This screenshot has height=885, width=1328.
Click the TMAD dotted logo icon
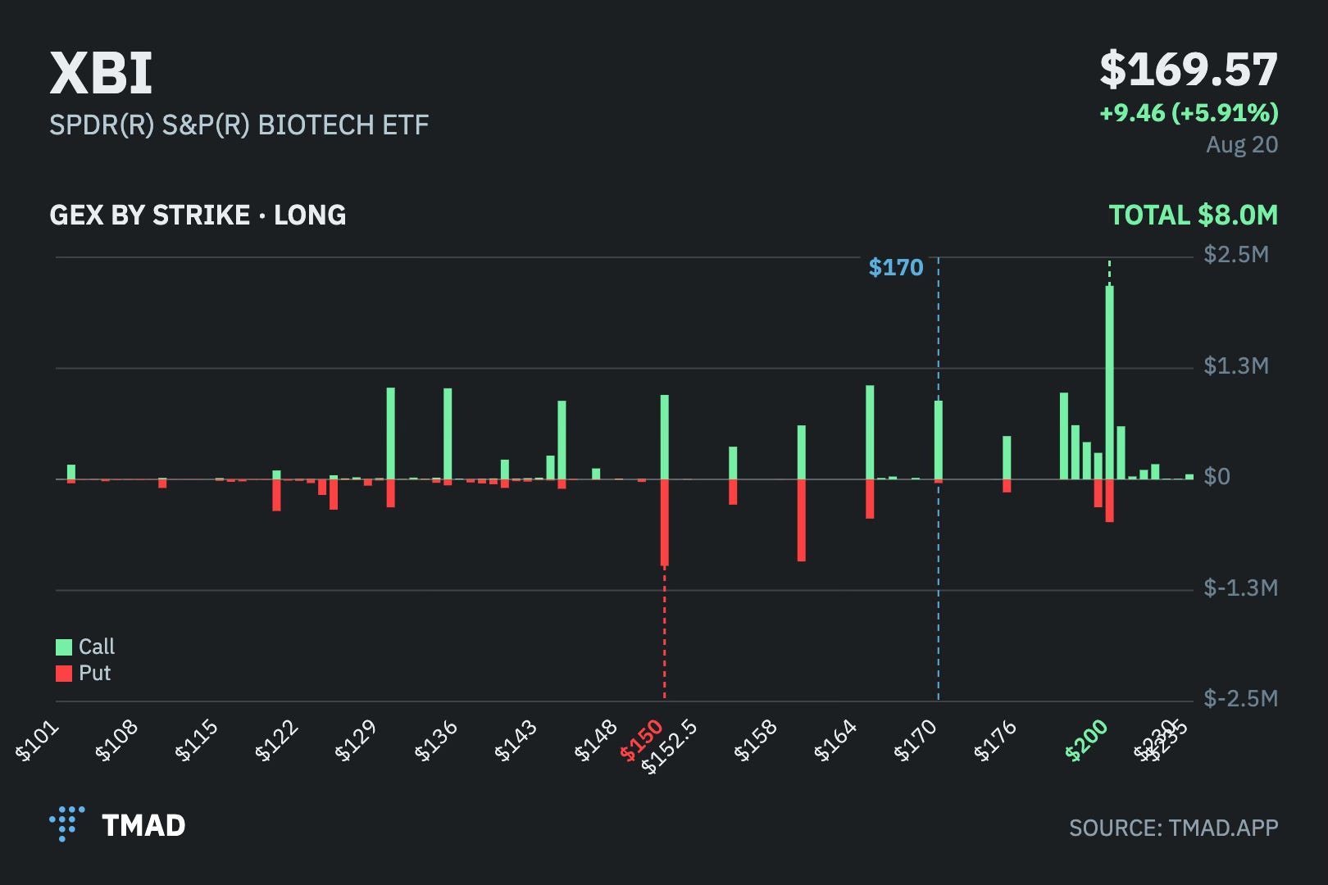(x=67, y=824)
